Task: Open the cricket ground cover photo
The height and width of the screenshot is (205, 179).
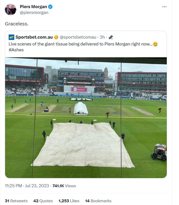Action: click(x=86, y=117)
